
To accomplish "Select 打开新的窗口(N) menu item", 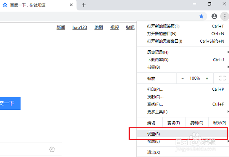I will pos(183,34).
